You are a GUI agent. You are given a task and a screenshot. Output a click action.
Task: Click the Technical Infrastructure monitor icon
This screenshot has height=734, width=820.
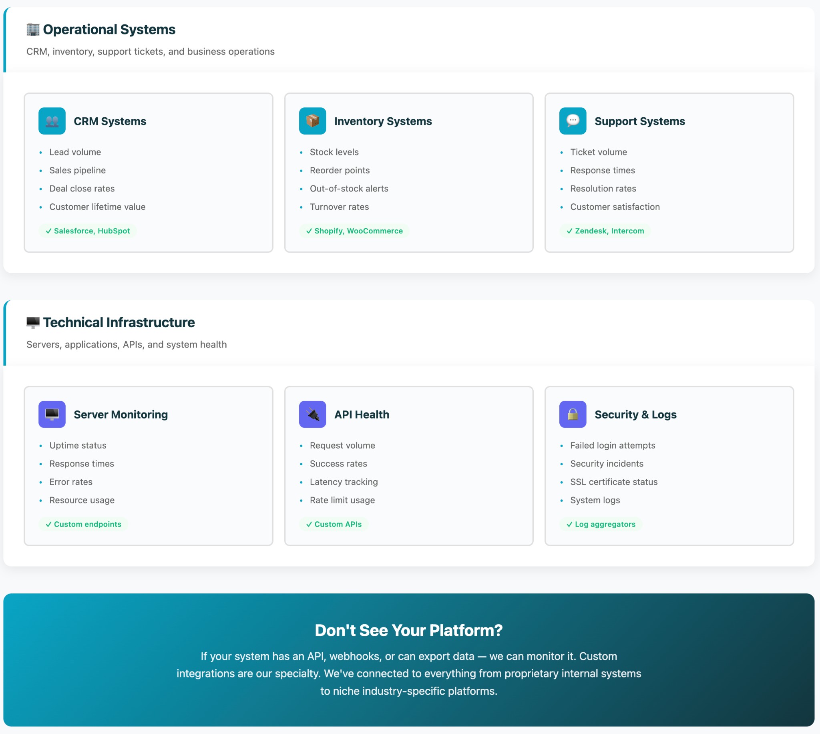click(x=33, y=322)
